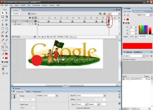Open the Commands menu
This screenshot has height=110, width=153.
pos(36,5)
